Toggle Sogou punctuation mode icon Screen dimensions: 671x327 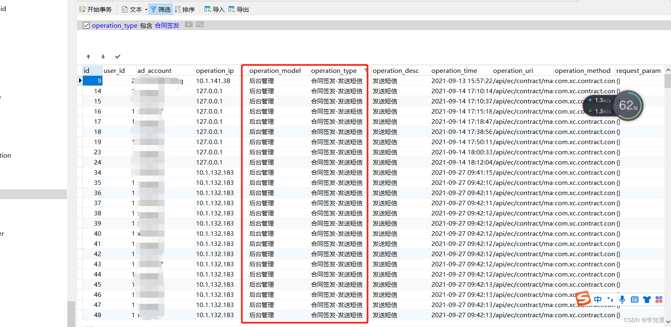pyautogui.click(x=610, y=299)
